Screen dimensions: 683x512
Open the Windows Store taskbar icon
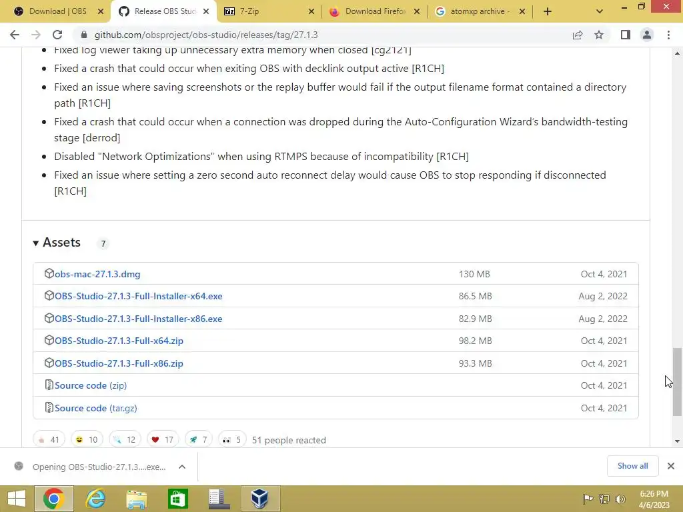[x=177, y=499]
